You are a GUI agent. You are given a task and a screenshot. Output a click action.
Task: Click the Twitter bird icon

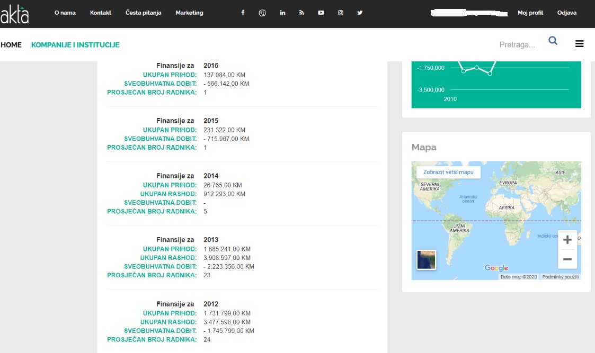point(360,13)
